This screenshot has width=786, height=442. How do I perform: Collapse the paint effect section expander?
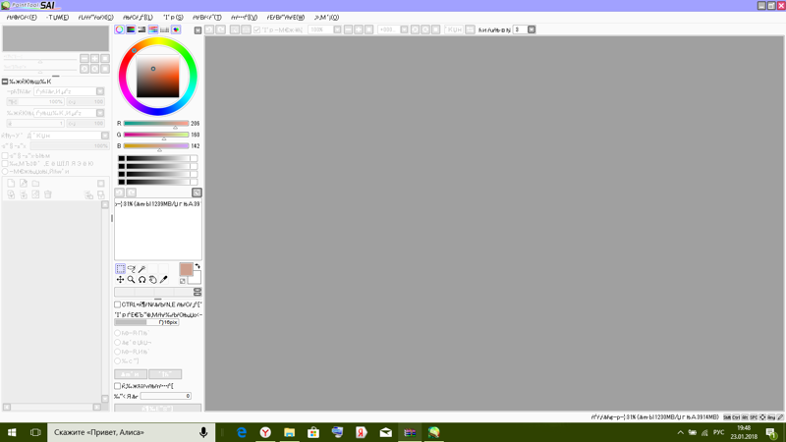pyautogui.click(x=5, y=82)
